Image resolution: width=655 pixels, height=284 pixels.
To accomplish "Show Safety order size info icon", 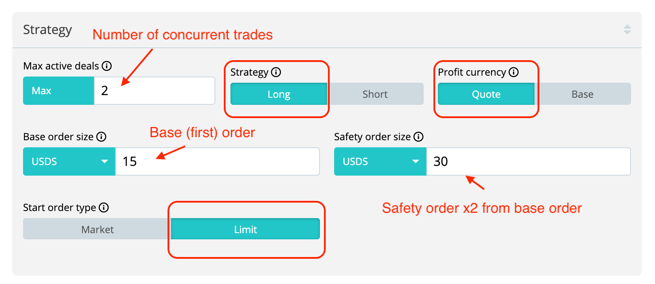I will coord(418,137).
